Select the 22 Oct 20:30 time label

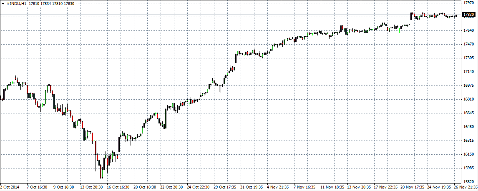tap(171, 188)
